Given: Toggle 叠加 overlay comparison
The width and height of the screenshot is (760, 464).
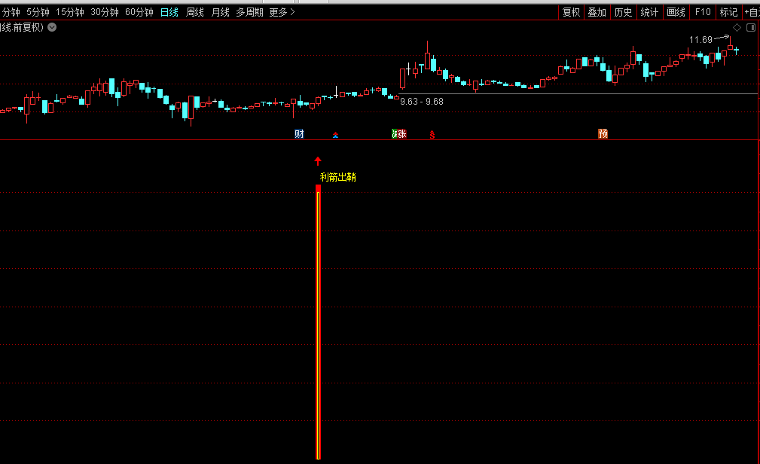Looking at the screenshot, I should pos(597,12).
